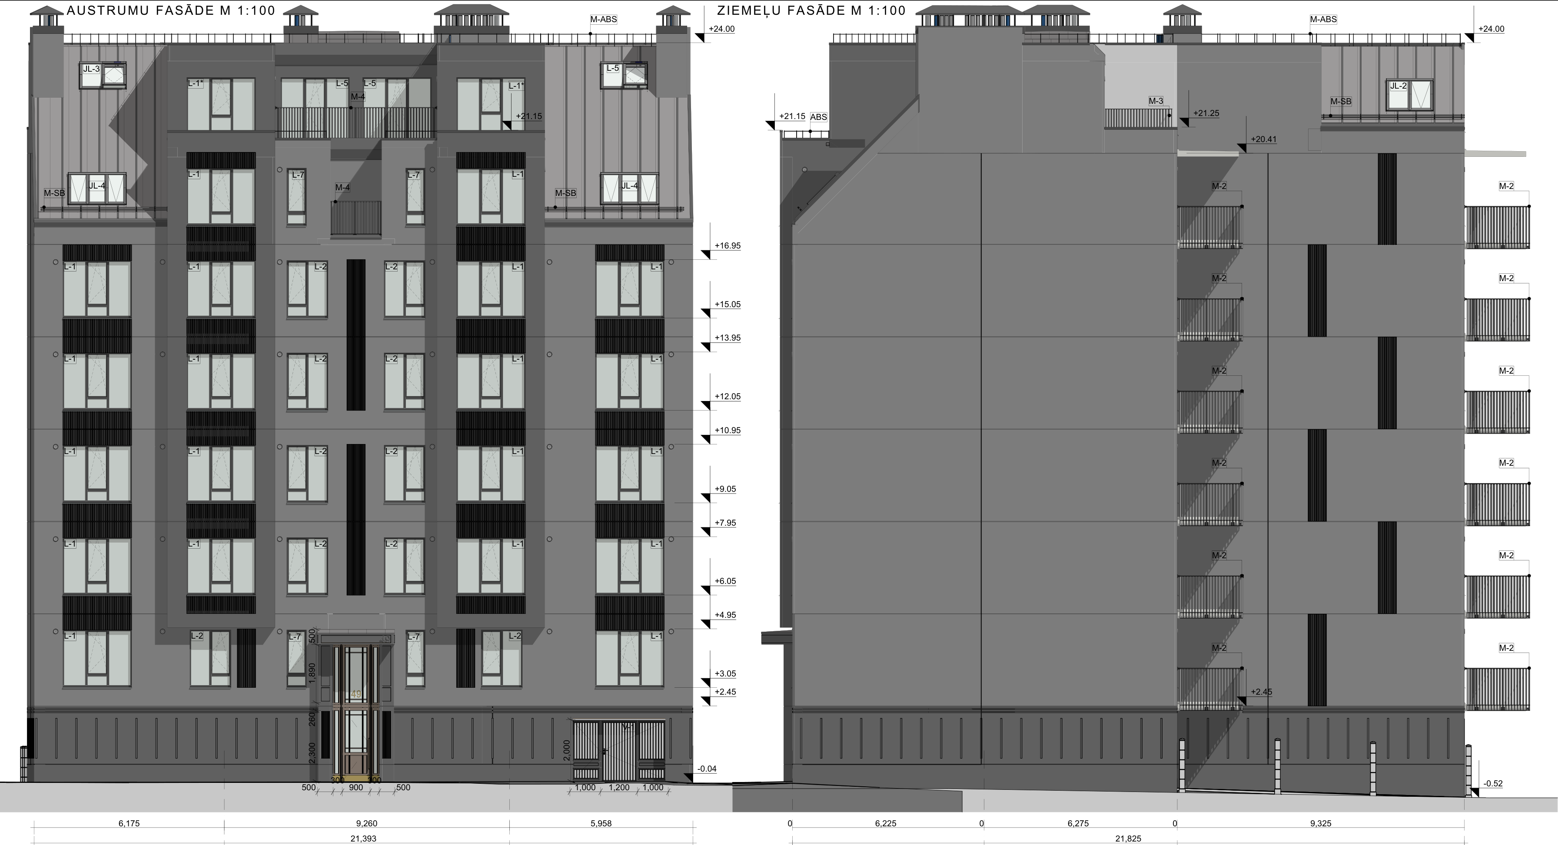Click the +16.95 elevation marker
The height and width of the screenshot is (845, 1558).
point(727,246)
